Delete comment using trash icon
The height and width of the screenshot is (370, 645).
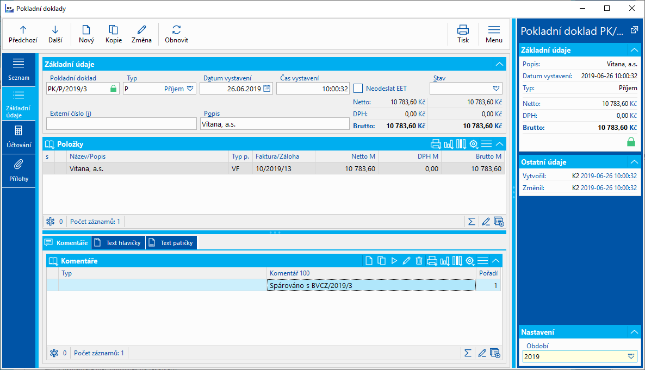pos(419,261)
